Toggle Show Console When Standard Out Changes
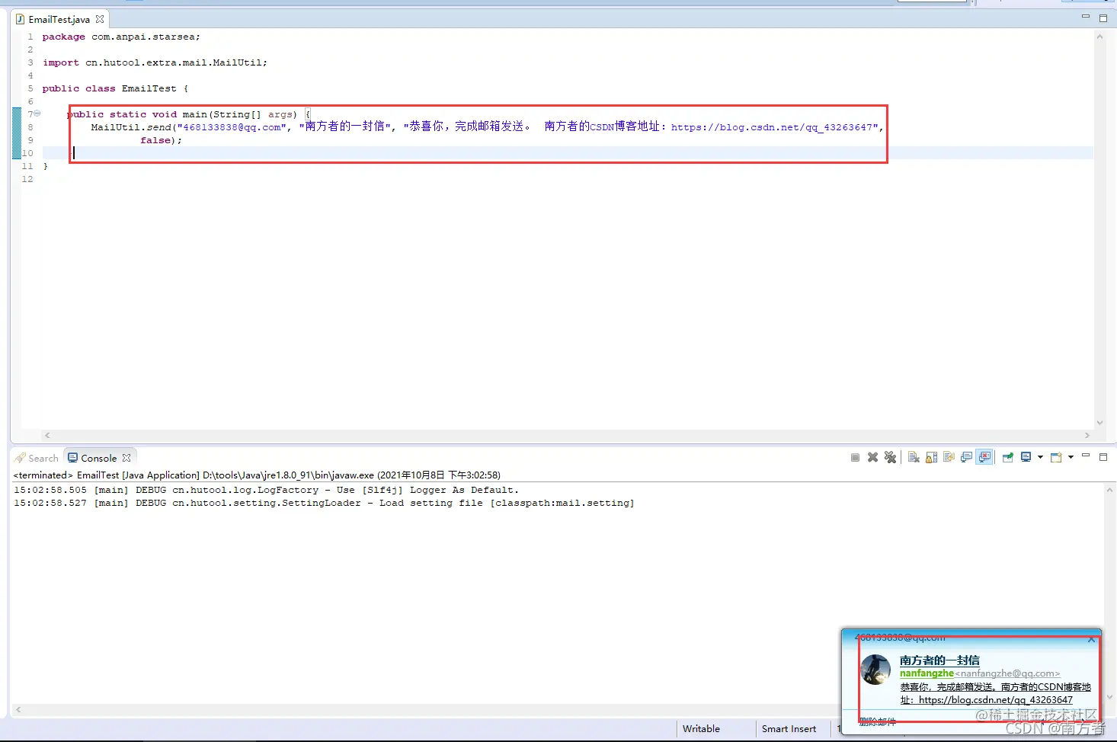The image size is (1117, 742). (966, 457)
